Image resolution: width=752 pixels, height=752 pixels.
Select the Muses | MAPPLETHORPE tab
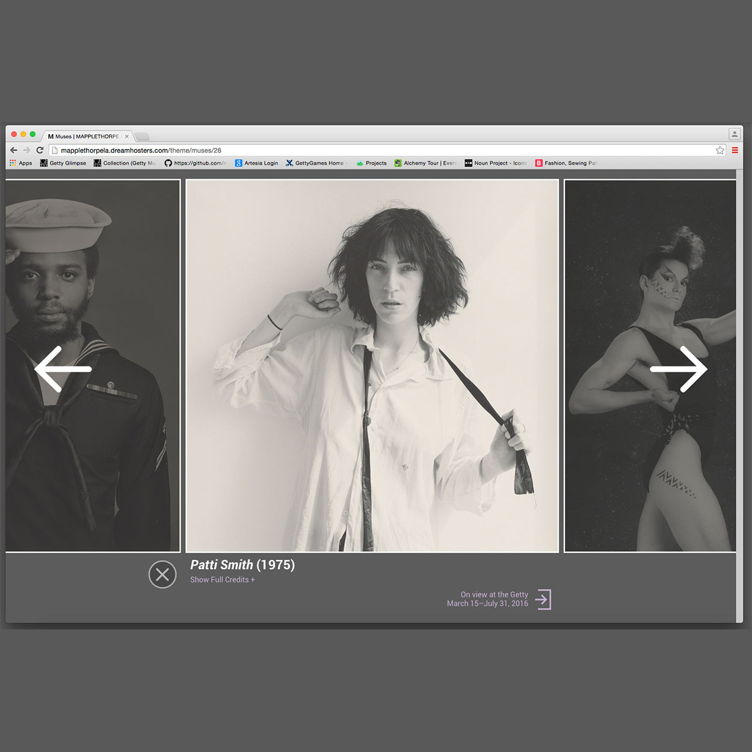pyautogui.click(x=84, y=137)
